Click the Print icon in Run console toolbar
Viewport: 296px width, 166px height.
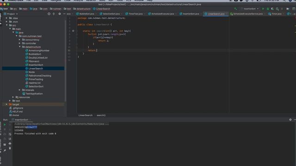(10, 143)
